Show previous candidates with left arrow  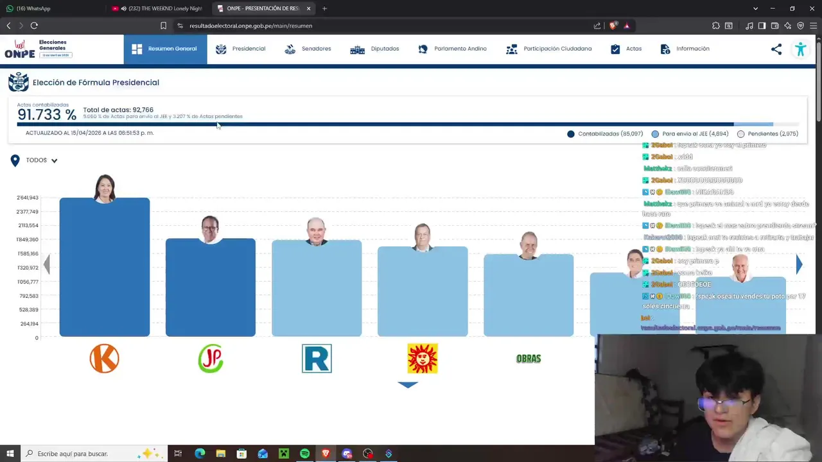46,264
